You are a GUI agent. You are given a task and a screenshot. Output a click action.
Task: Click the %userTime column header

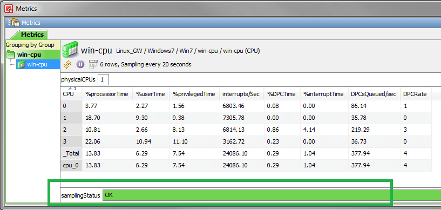tap(151, 94)
